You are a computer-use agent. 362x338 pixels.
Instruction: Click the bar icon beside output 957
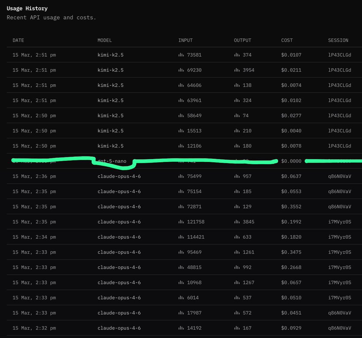[x=237, y=176]
